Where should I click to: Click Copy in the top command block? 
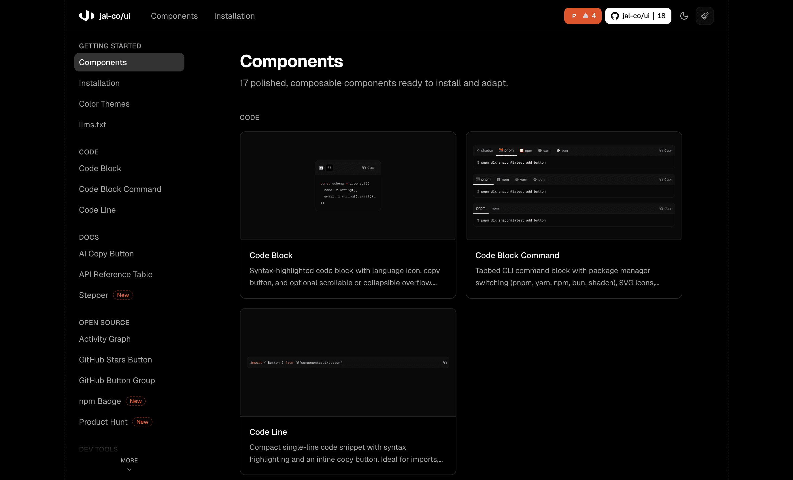[665, 151]
